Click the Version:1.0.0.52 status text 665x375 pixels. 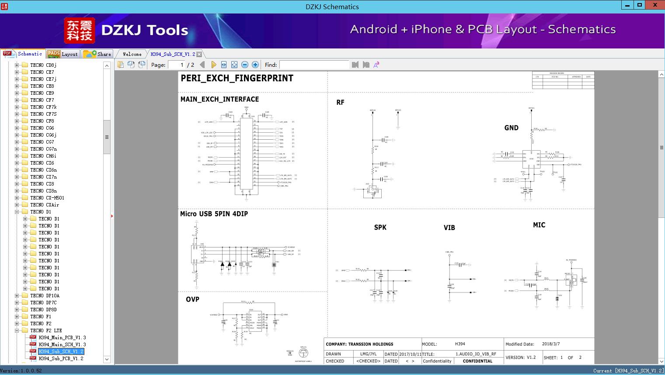click(21, 371)
